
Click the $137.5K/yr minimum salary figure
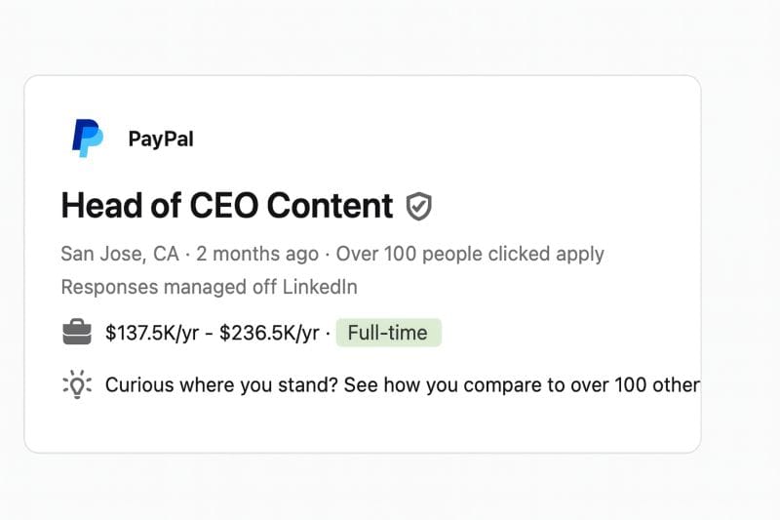(152, 333)
